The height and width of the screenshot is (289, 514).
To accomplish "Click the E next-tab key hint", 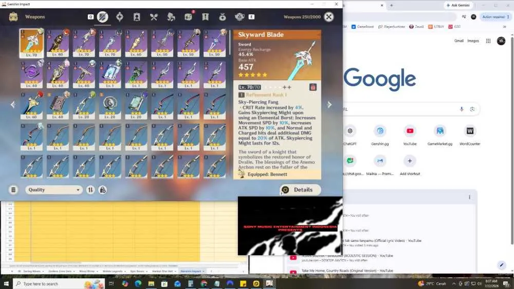I will coord(251,17).
